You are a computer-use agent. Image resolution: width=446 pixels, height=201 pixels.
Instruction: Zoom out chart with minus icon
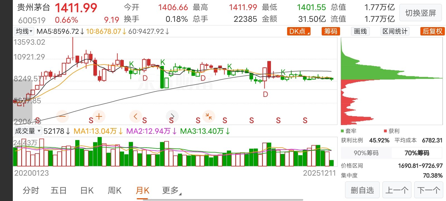pos(62,116)
